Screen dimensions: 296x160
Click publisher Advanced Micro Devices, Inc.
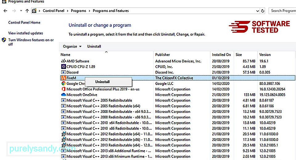tap(178, 61)
